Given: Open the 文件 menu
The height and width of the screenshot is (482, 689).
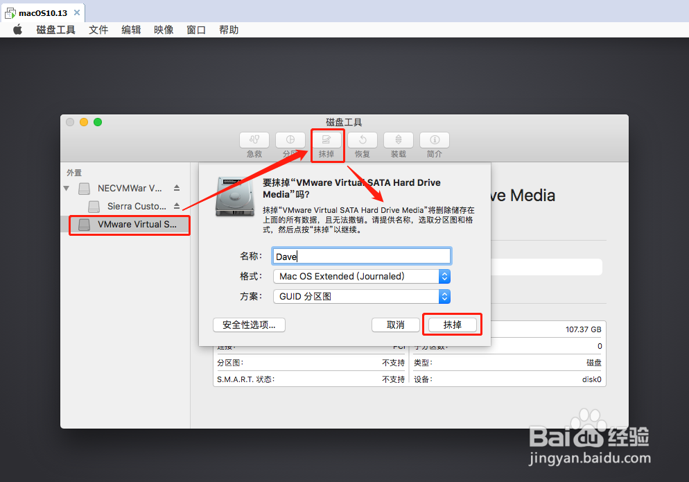Looking at the screenshot, I should pos(98,30).
